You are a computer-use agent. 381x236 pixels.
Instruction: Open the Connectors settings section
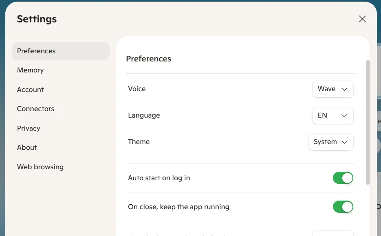(35, 109)
